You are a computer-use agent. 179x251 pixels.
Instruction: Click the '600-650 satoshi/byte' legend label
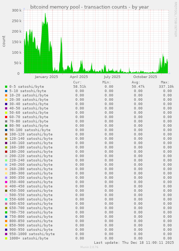tap(31, 203)
